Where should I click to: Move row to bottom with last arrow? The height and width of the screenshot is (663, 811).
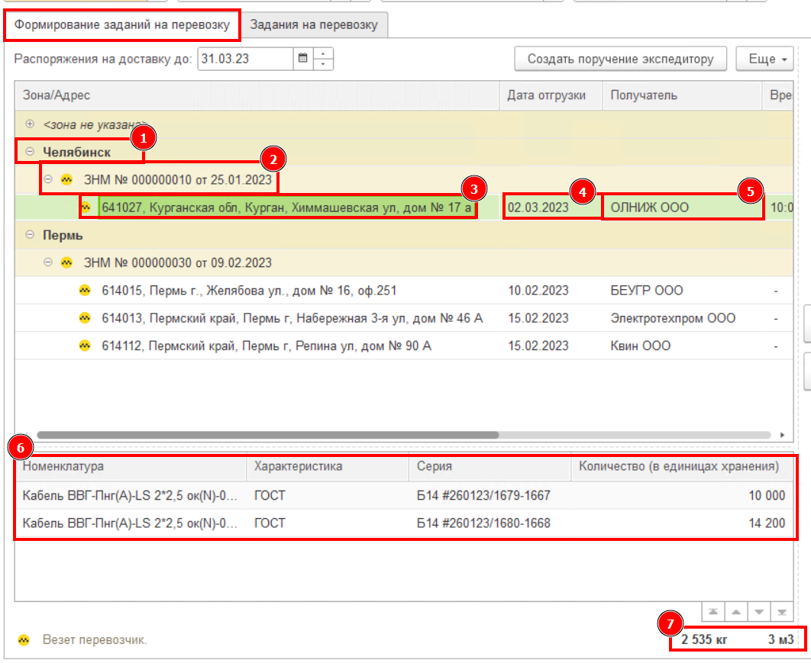click(x=782, y=612)
